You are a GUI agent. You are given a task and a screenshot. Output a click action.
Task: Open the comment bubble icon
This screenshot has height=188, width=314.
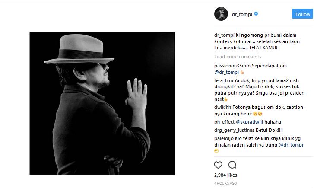(232, 165)
